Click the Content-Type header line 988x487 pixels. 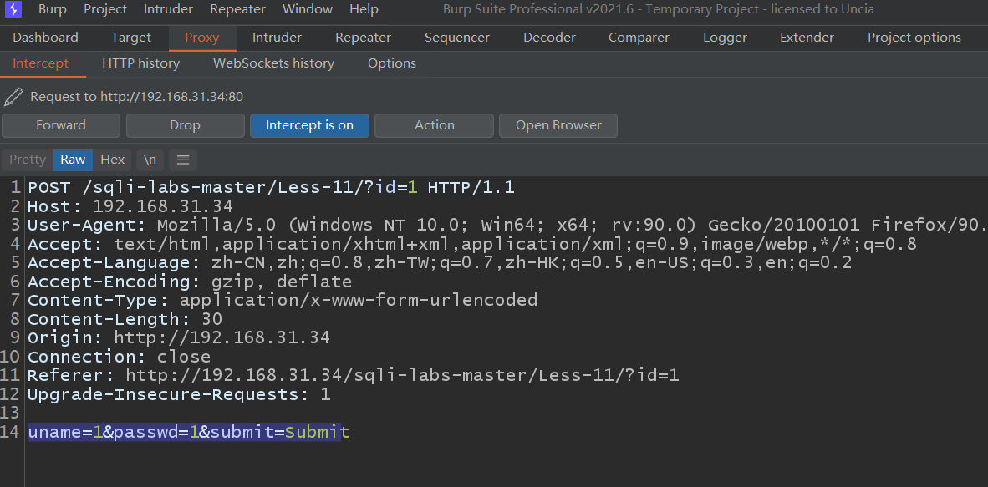[x=283, y=300]
